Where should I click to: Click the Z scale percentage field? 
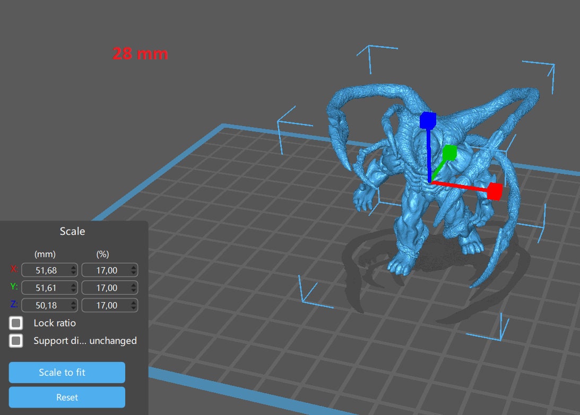[105, 305]
